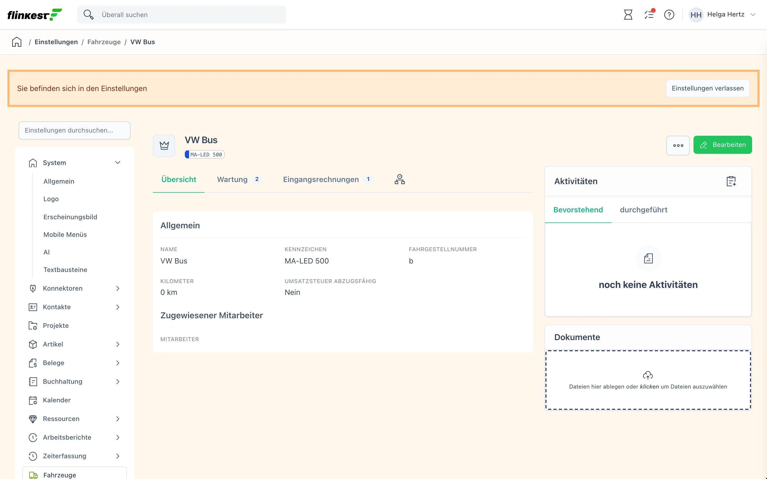The image size is (767, 479).
Task: Open the hourglass timer icon
Action: pyautogui.click(x=628, y=15)
